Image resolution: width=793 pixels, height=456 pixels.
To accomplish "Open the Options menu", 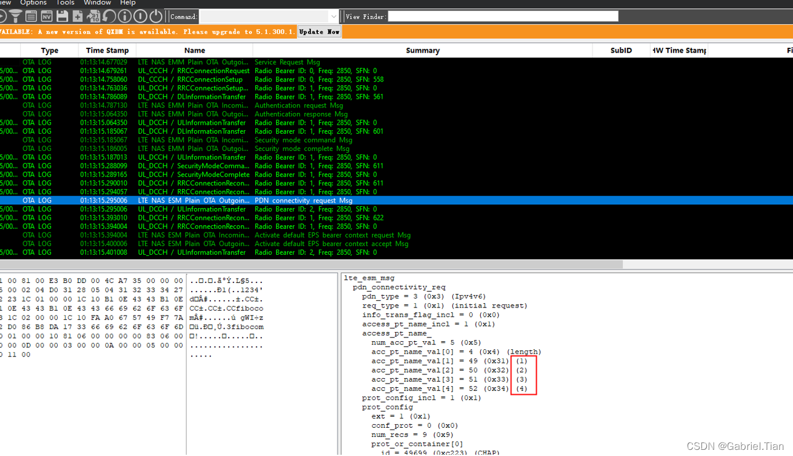I will coord(33,3).
